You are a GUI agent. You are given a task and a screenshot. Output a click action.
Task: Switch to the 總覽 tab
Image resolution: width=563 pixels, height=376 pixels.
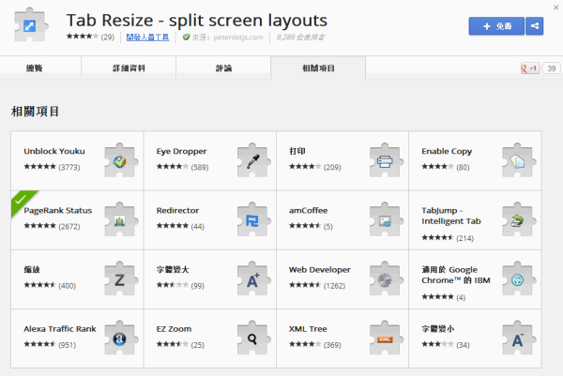coord(41,68)
